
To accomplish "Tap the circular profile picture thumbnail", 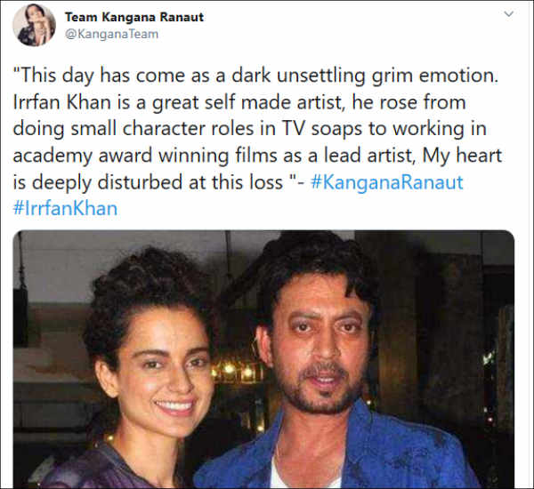I will coord(34,25).
